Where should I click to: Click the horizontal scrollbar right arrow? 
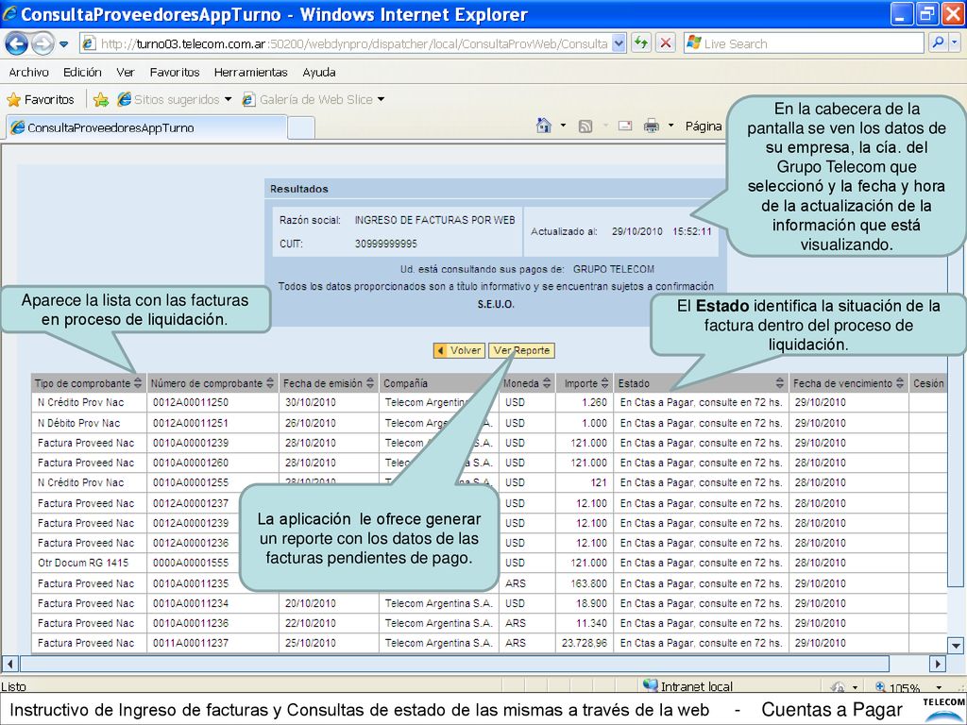pos(938,664)
